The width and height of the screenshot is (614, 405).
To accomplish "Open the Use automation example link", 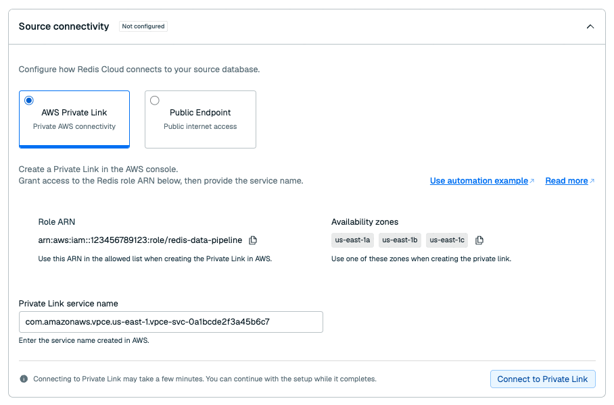I will [479, 181].
